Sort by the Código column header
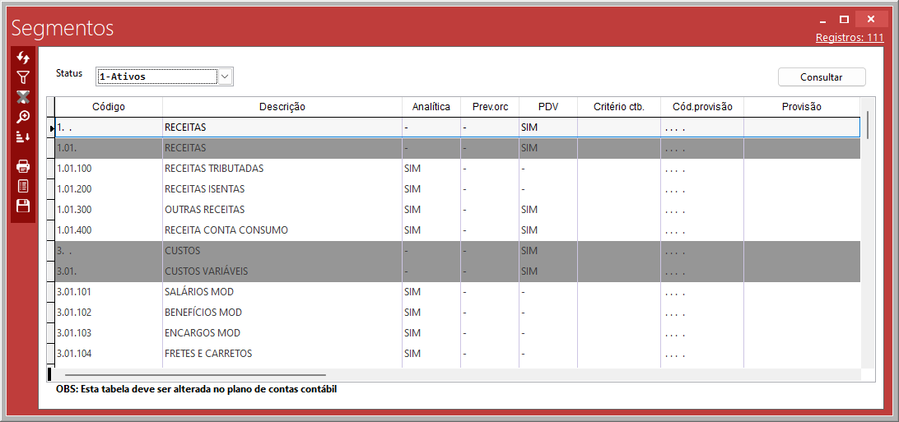This screenshot has height=422, width=899. pos(109,106)
